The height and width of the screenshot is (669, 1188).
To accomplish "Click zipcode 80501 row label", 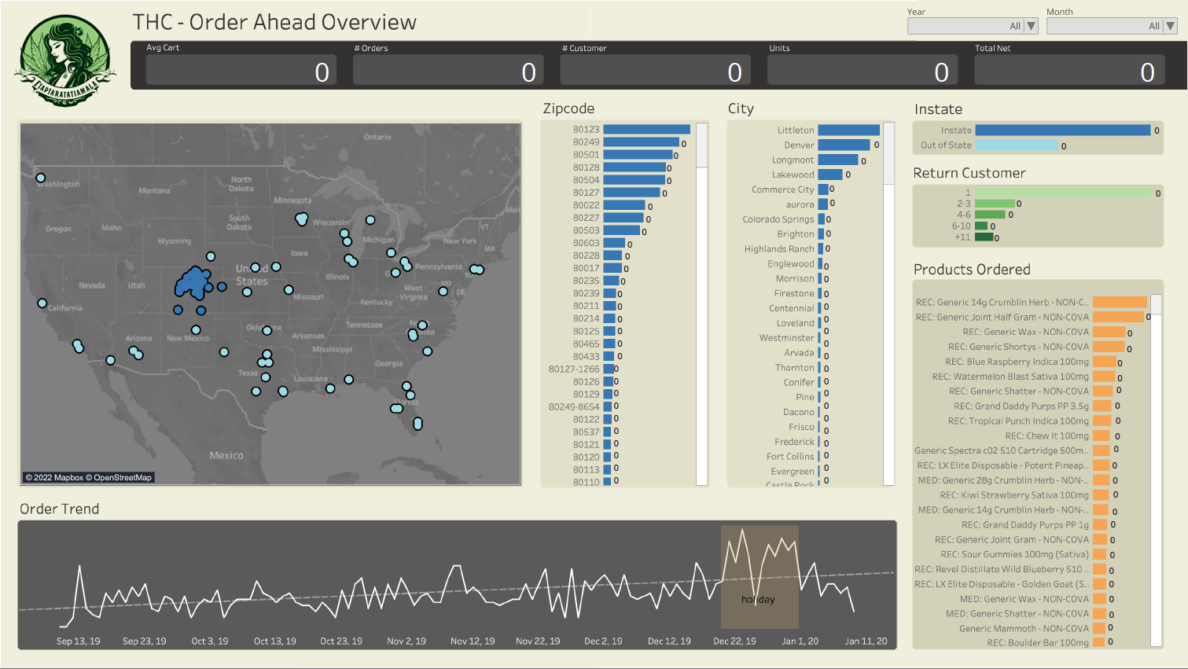I will pyautogui.click(x=586, y=155).
